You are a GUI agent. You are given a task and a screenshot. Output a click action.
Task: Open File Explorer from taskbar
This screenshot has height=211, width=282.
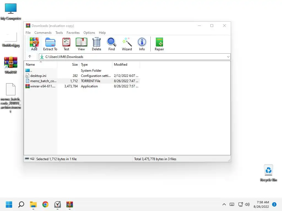pos(33,204)
